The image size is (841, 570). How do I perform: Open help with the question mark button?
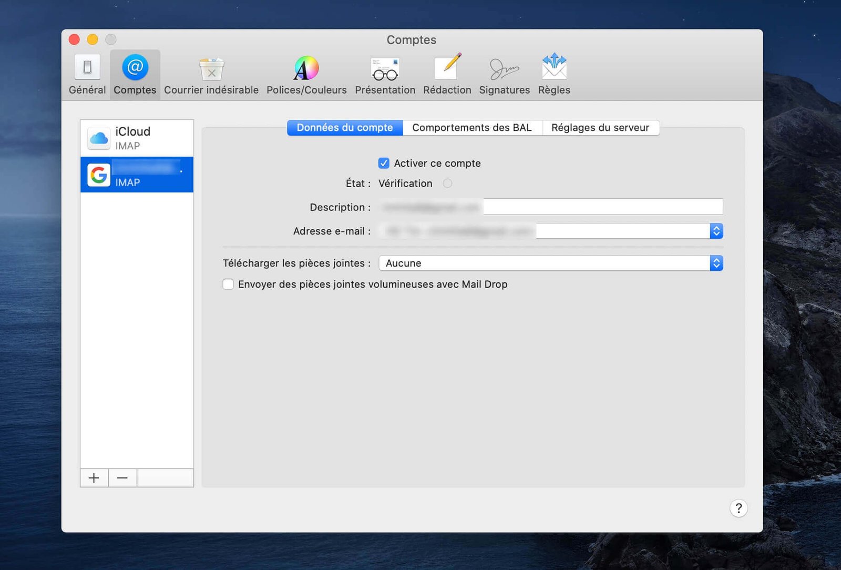coord(739,508)
